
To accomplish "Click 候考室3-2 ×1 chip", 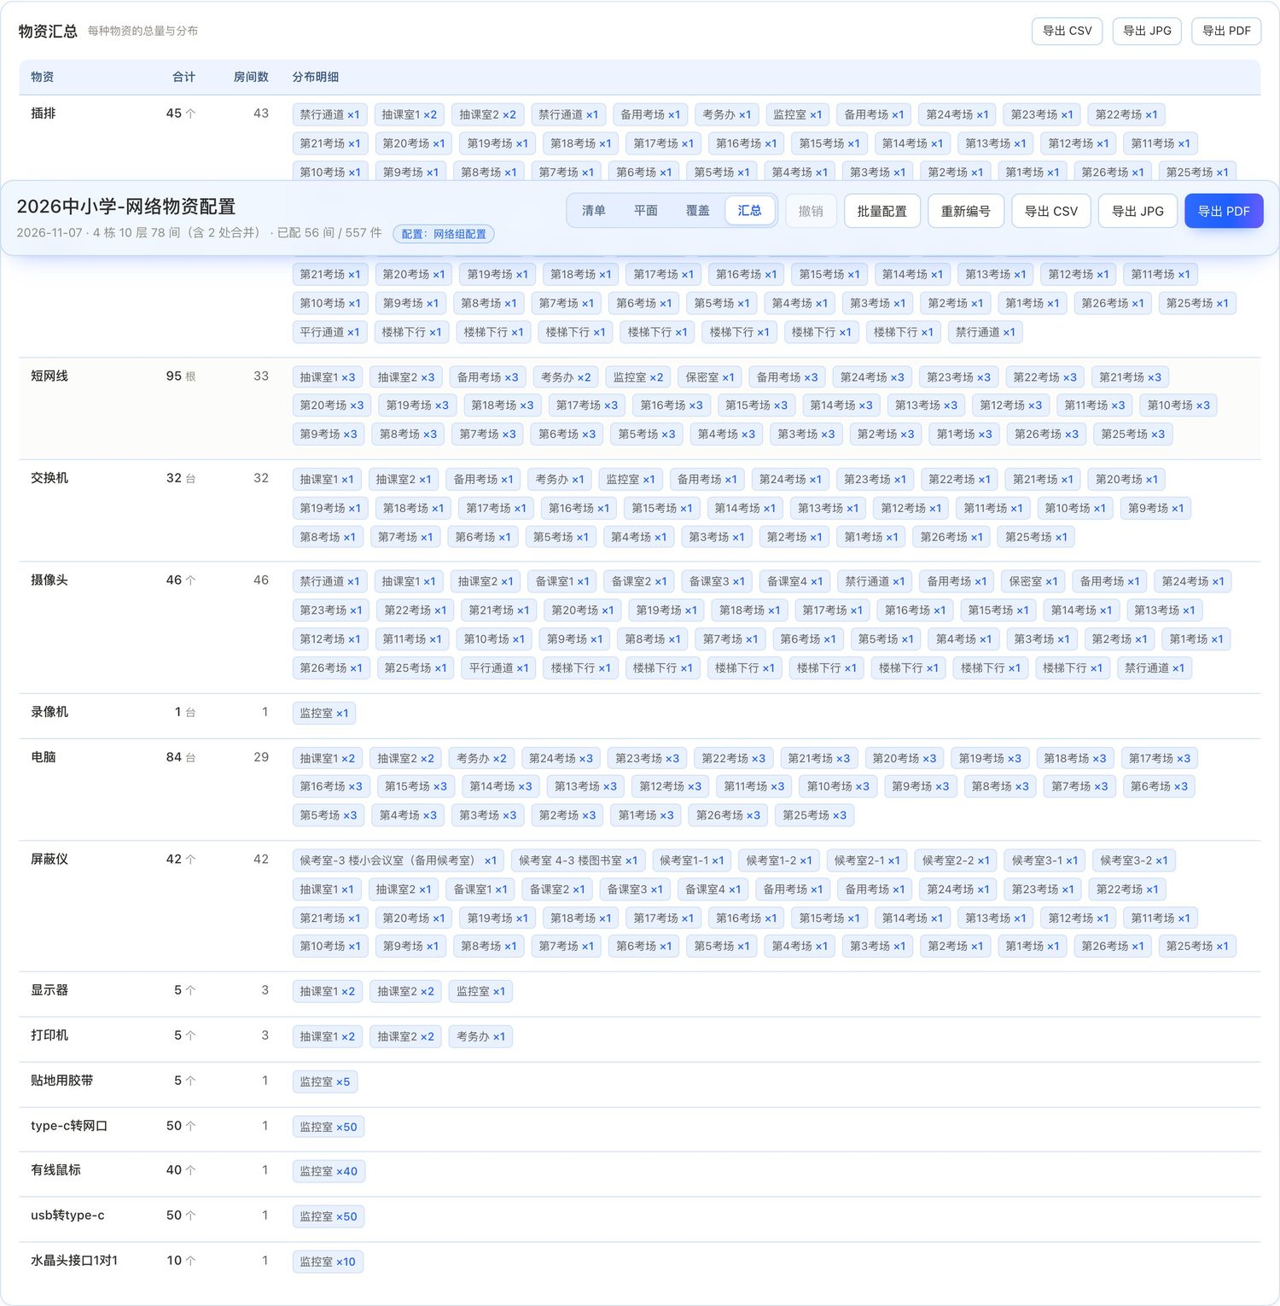I will [1134, 860].
